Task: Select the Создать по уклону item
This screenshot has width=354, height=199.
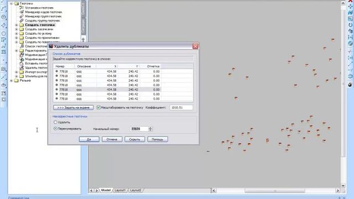Action: (38, 33)
